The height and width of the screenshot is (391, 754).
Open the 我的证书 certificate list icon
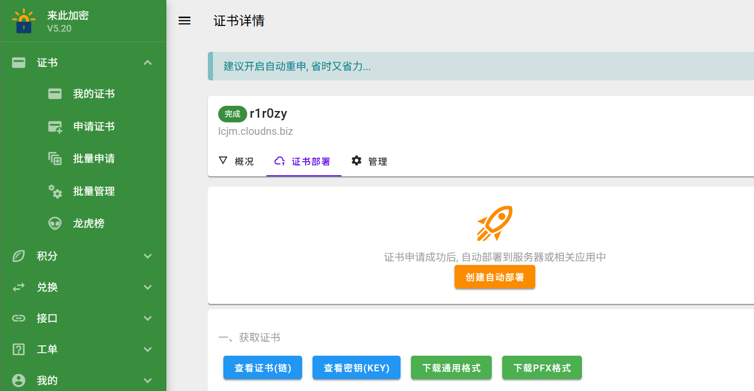54,93
